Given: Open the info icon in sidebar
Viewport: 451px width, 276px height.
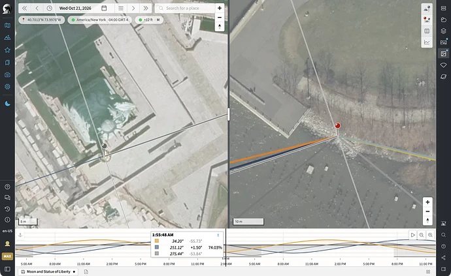Looking at the screenshot, I should point(7,220).
